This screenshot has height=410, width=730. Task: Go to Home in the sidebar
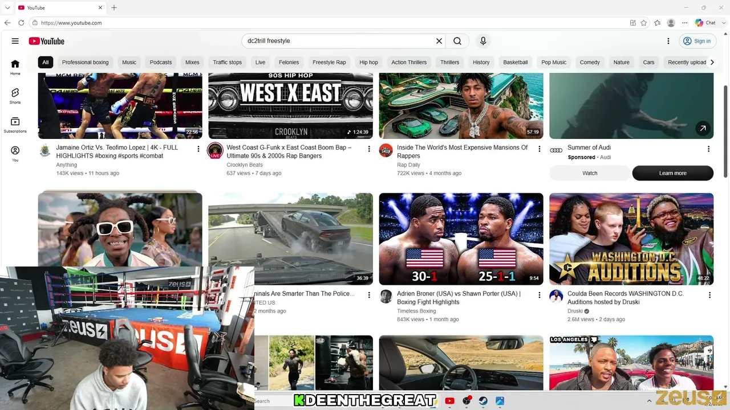[x=15, y=67]
